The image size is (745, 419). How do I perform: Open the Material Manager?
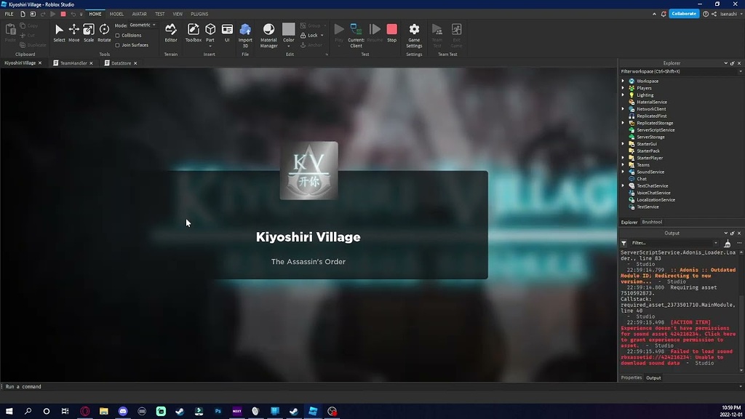pos(268,36)
